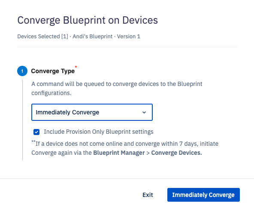Image resolution: width=254 pixels, height=209 pixels.
Task: Click the Exit button
Action: (148, 195)
